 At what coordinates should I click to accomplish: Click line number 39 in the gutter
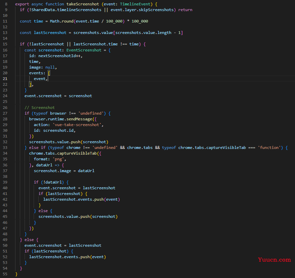pyautogui.click(x=5, y=182)
